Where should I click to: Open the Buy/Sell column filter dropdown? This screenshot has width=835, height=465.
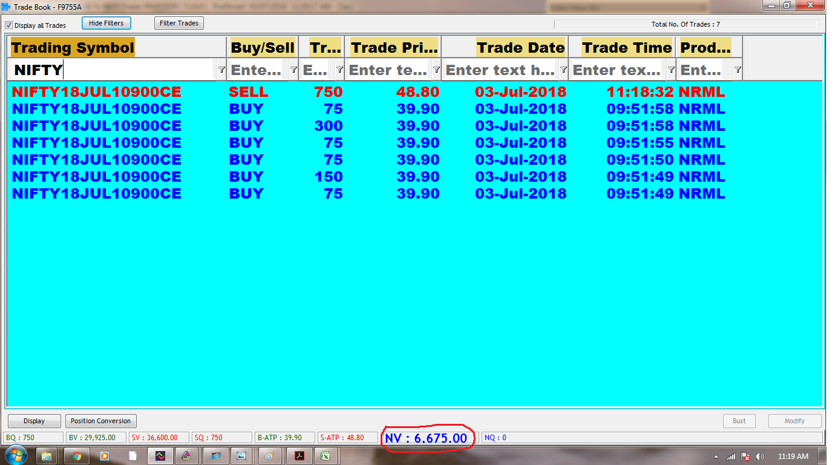pyautogui.click(x=293, y=70)
